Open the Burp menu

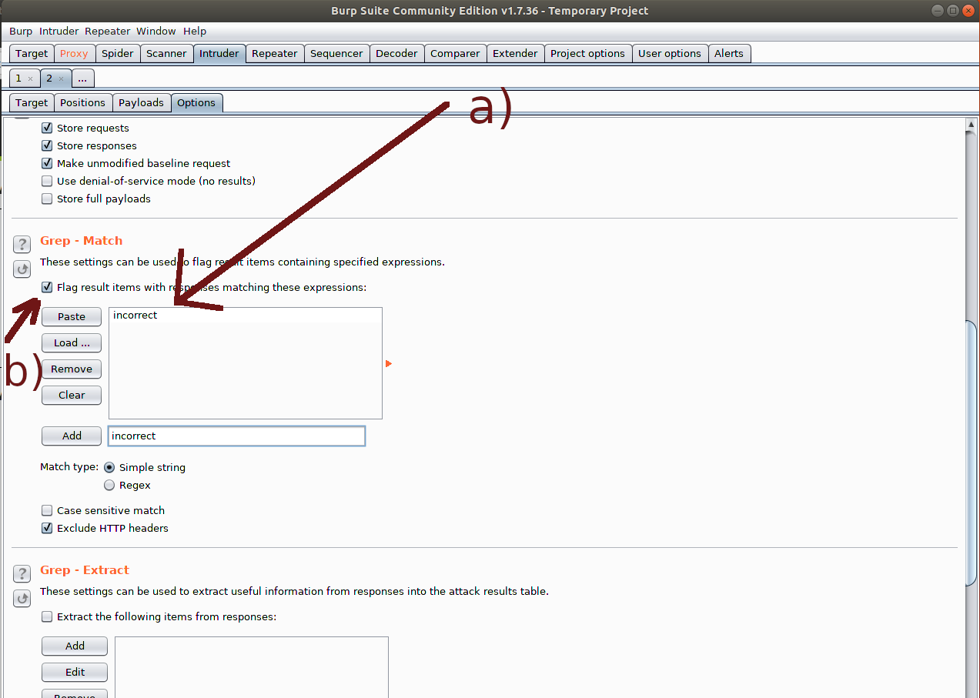tap(21, 31)
